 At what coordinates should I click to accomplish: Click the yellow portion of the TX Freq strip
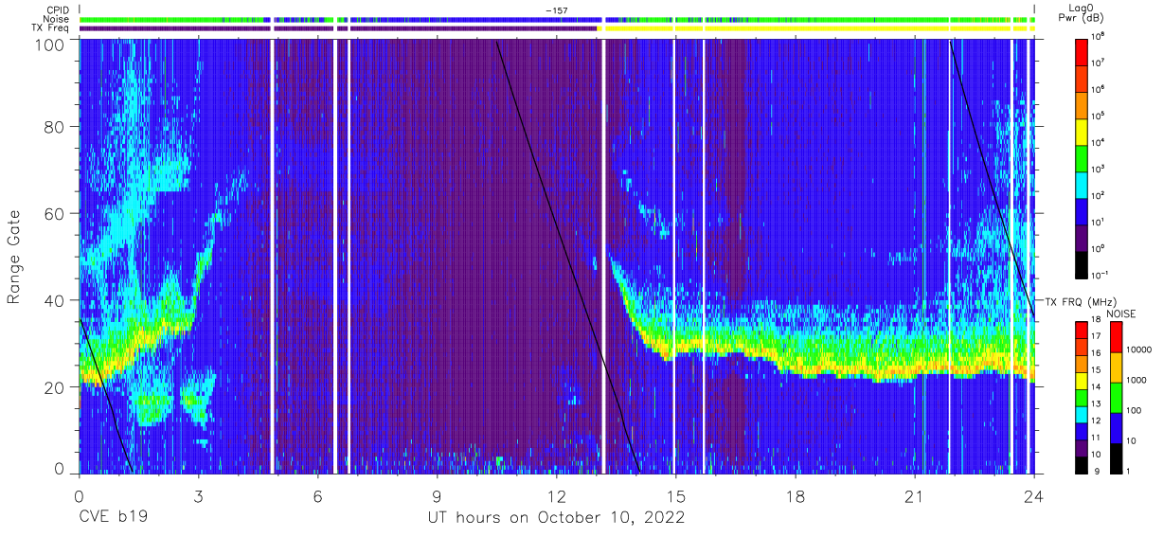point(814,28)
